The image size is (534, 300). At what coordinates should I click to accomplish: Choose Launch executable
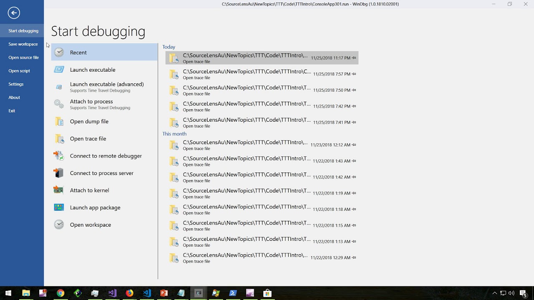104,70
